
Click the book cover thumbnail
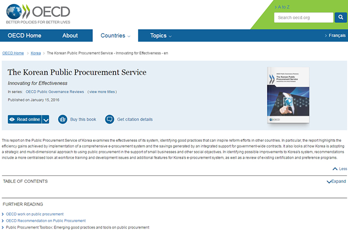[288, 95]
